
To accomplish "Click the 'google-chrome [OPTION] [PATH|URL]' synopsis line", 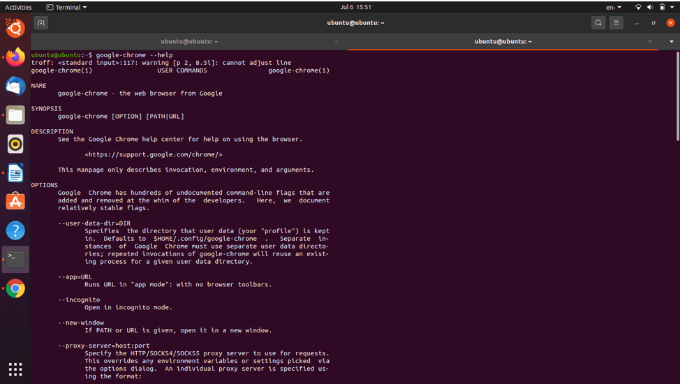I will click(x=121, y=117).
